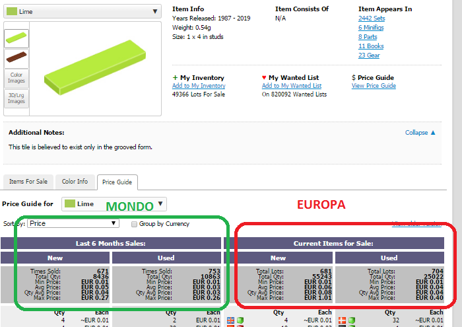This screenshot has width=462, height=327.
Task: Toggle Group by Currency checkbox
Action: pyautogui.click(x=134, y=224)
